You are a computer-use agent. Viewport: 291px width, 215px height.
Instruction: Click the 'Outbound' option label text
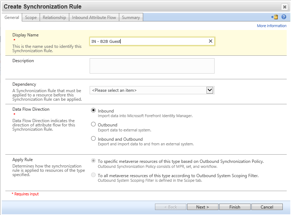tap(107, 125)
